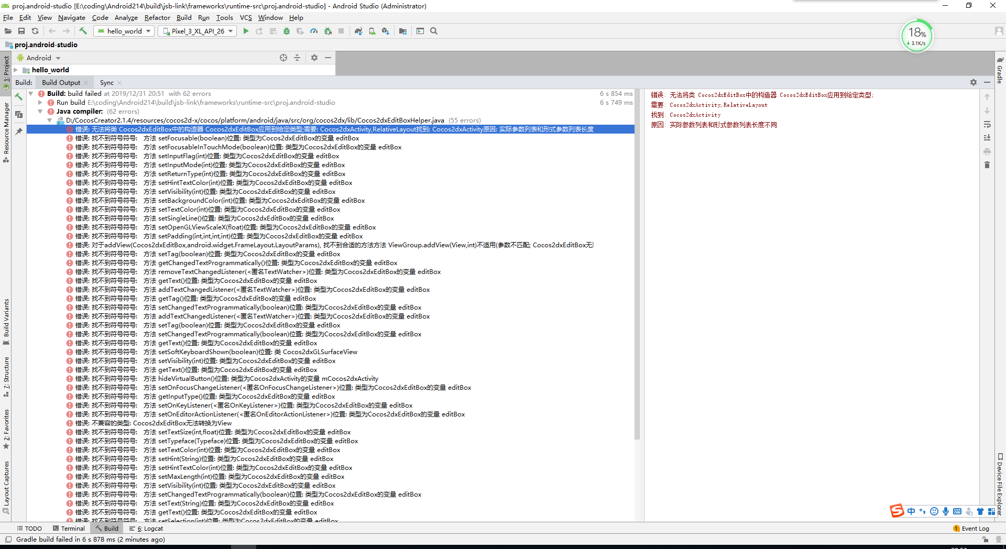
Task: Click Attach debugger to process icon
Action: click(x=328, y=31)
